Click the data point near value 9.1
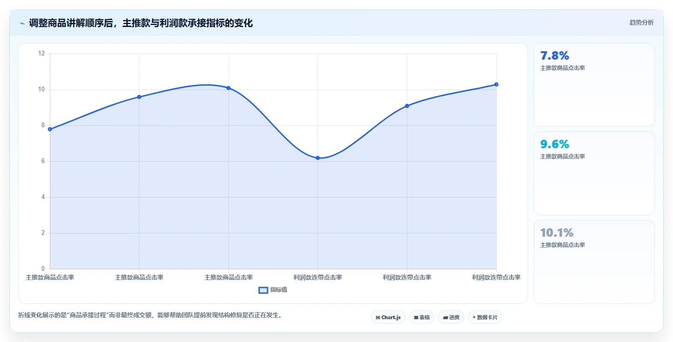Image resolution: width=673 pixels, height=342 pixels. pyautogui.click(x=407, y=106)
